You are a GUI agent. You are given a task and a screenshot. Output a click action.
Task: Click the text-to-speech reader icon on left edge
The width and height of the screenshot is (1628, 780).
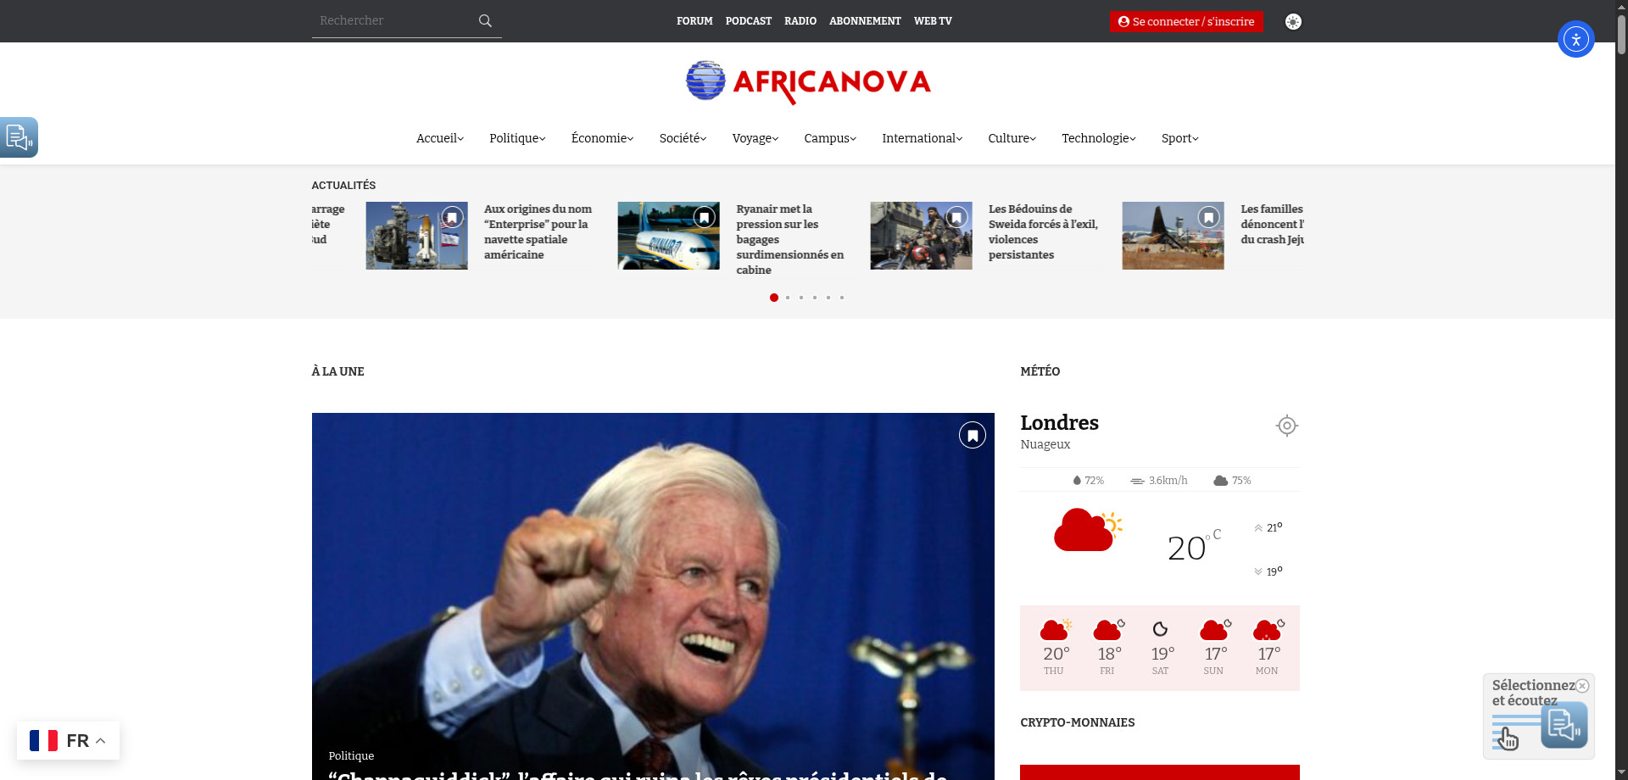(19, 137)
